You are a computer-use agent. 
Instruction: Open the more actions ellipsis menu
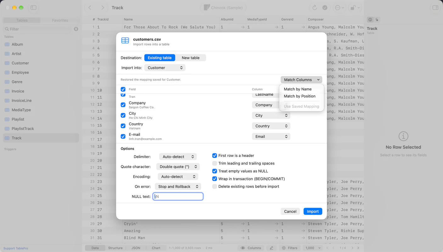tap(339, 8)
